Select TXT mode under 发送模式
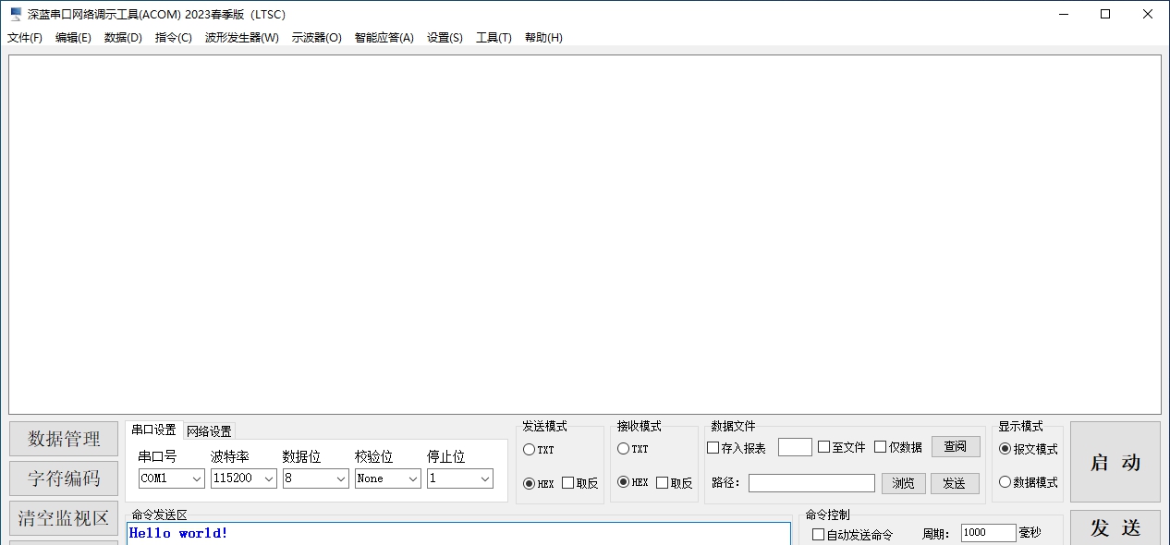1170x545 pixels. [528, 450]
